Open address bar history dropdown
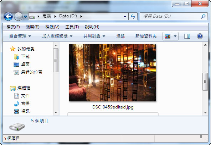The width and height of the screenshot is (211, 145). point(125,17)
